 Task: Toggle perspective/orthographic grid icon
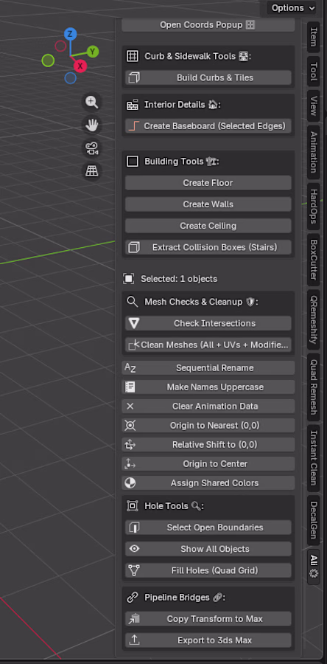91,170
